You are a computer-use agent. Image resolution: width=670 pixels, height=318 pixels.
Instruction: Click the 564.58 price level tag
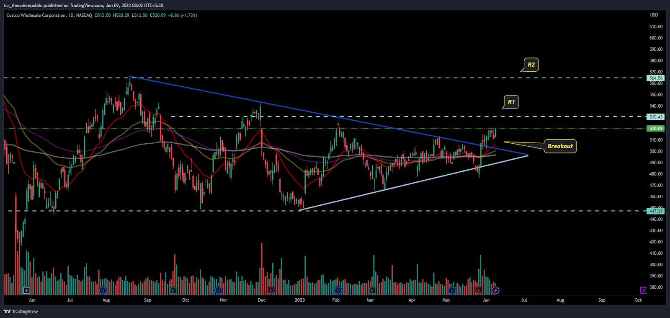tap(656, 78)
